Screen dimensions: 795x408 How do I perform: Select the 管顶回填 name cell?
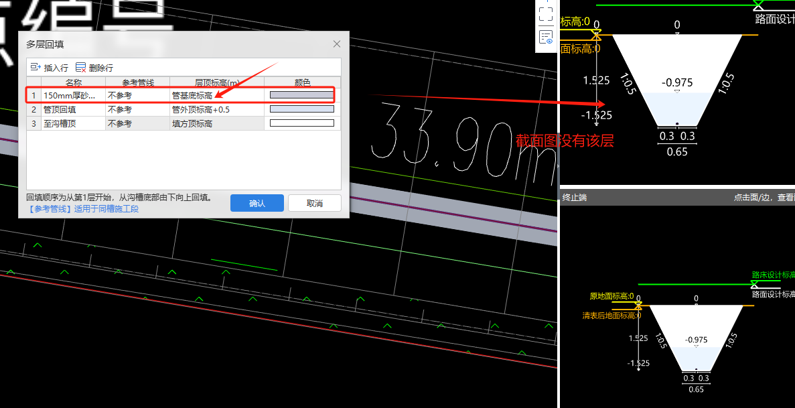coord(73,109)
